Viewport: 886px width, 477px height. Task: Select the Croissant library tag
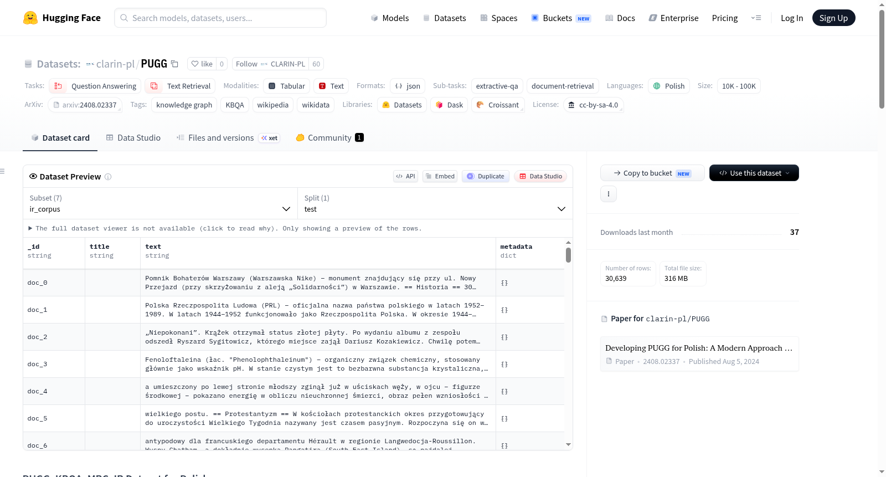[x=498, y=105]
